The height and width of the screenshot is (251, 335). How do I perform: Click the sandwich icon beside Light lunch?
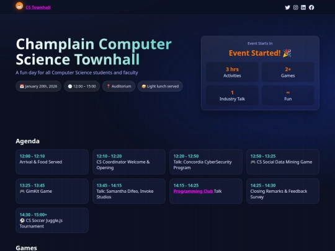click(x=144, y=86)
